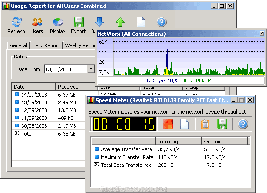Click the traffic graph in NetWorx window
The width and height of the screenshot is (267, 193).
click(x=189, y=57)
